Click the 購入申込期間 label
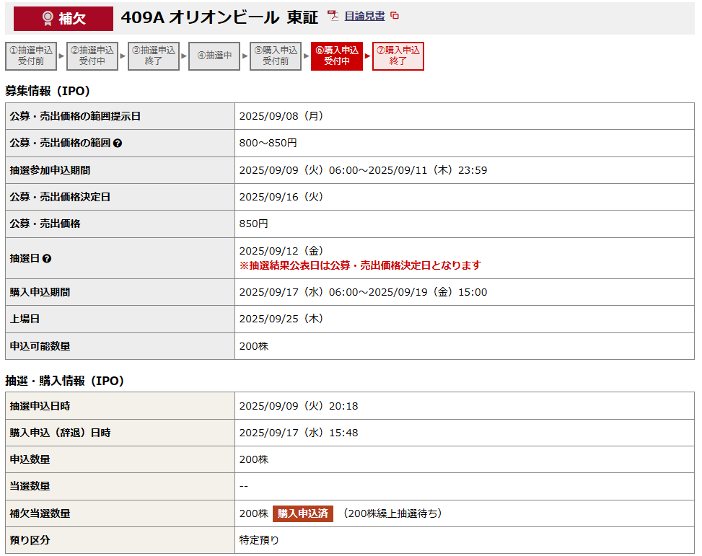 click(x=40, y=292)
